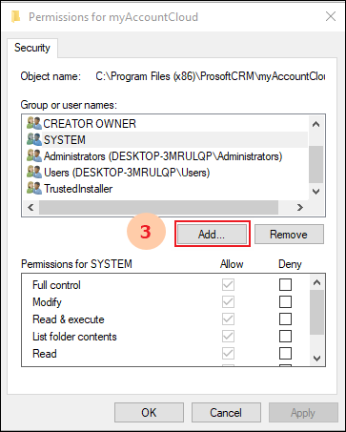
Task: Tick the Deny box for Modify
Action: click(x=285, y=301)
